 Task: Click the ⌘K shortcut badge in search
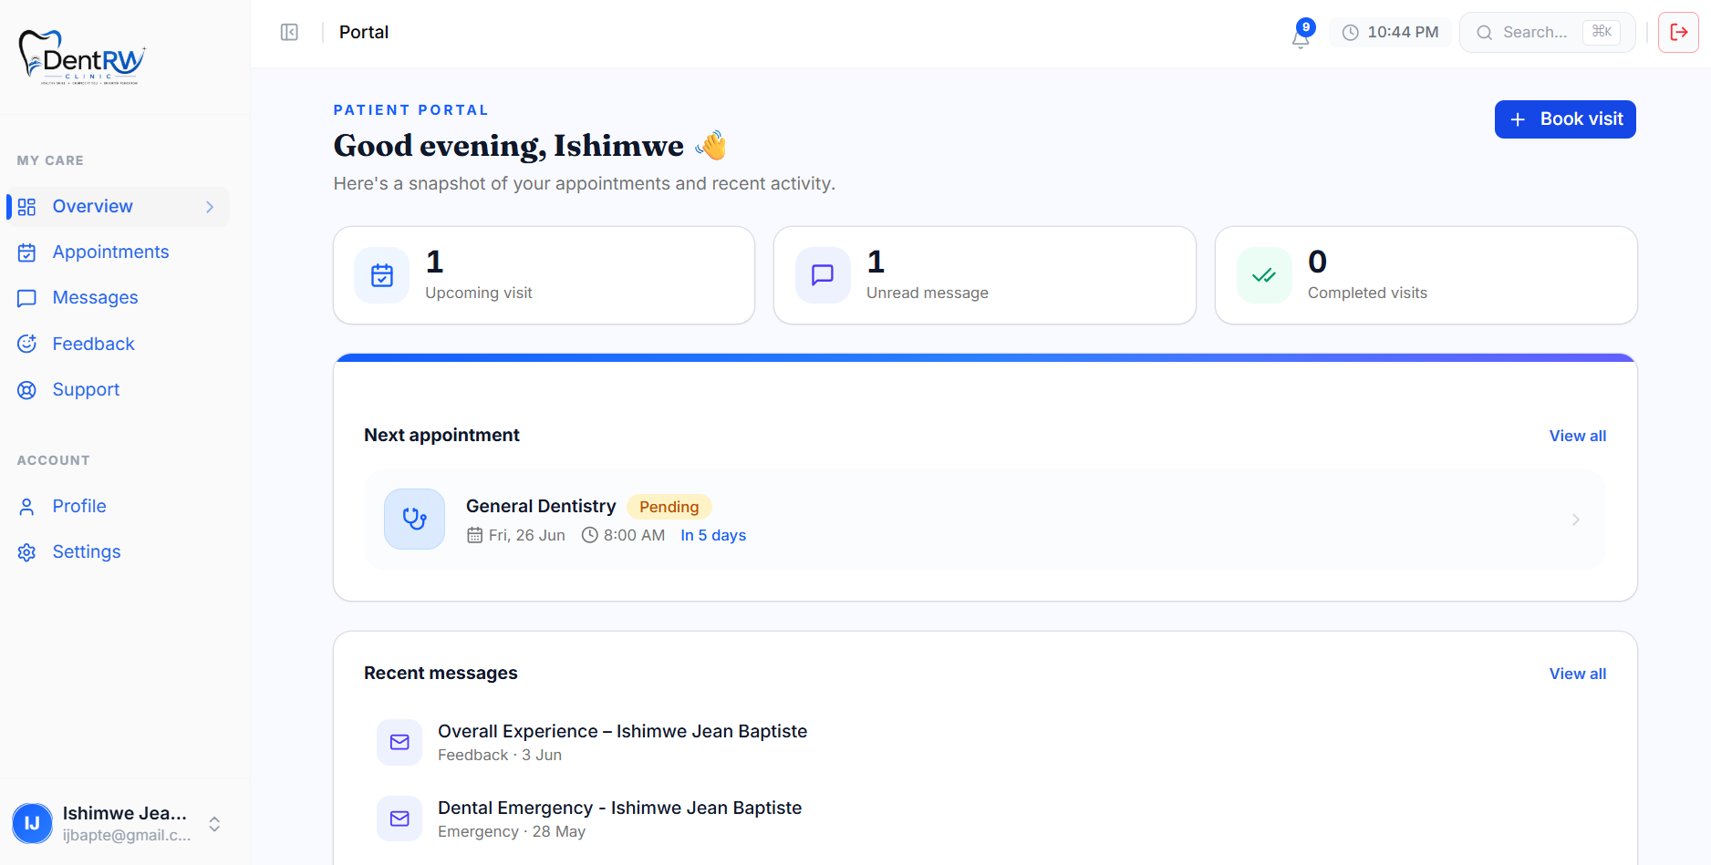pyautogui.click(x=1602, y=32)
